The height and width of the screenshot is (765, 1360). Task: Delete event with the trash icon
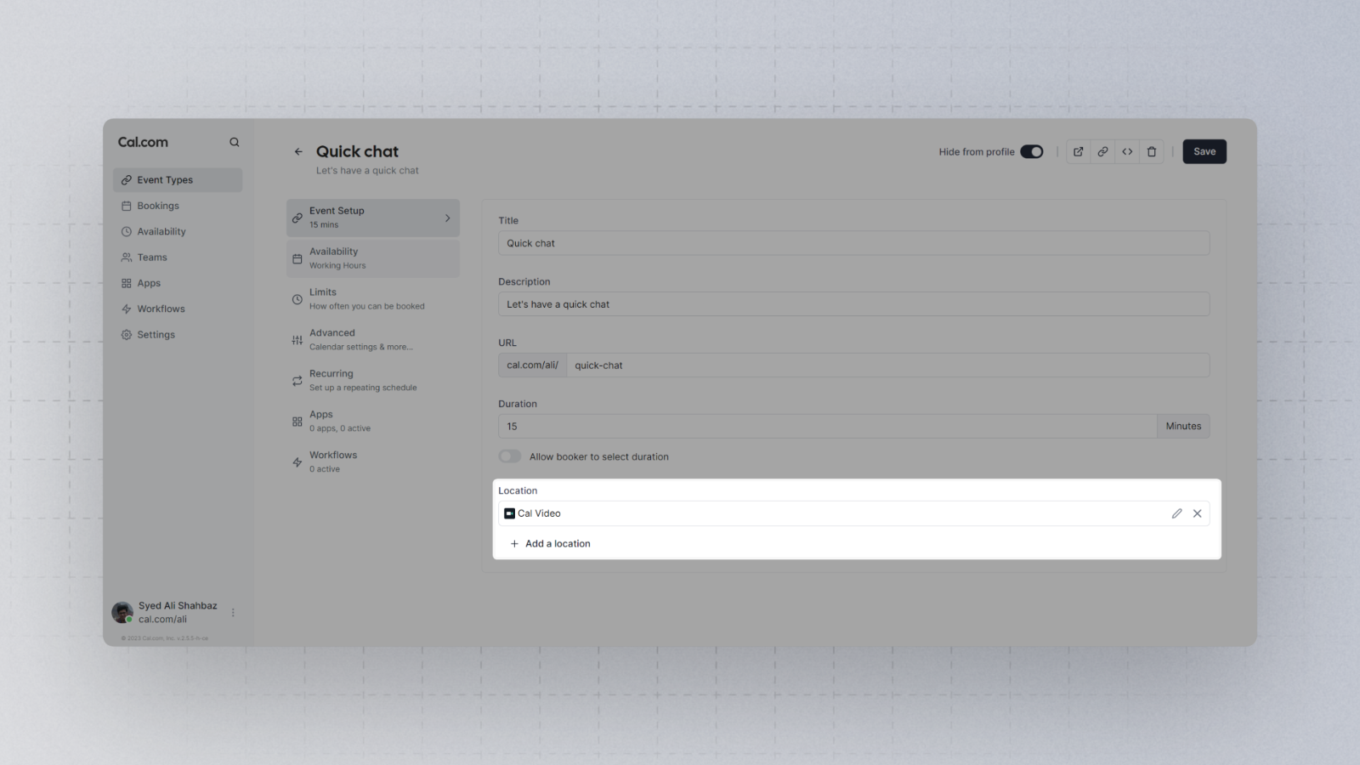(x=1152, y=151)
